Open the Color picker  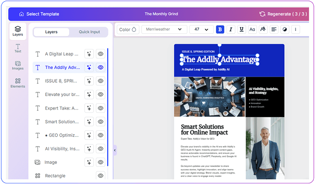click(x=128, y=29)
